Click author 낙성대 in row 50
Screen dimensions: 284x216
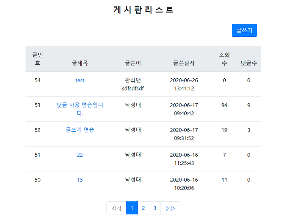pyautogui.click(x=133, y=180)
